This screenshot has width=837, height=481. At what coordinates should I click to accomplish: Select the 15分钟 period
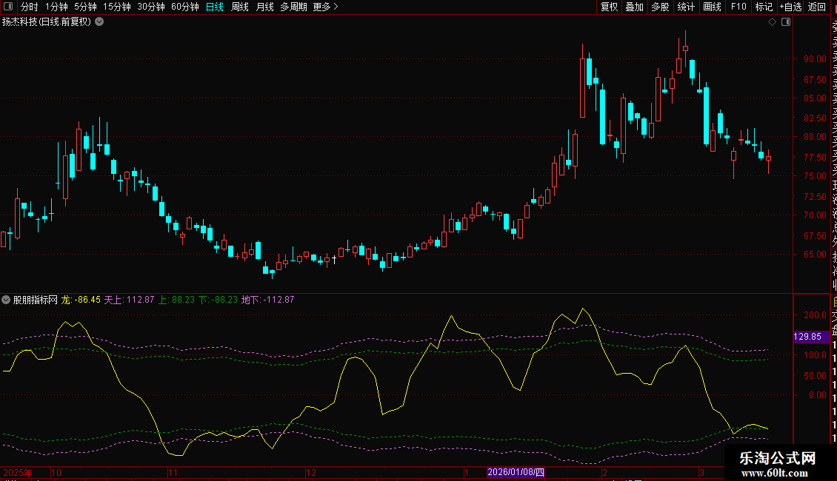(x=117, y=7)
